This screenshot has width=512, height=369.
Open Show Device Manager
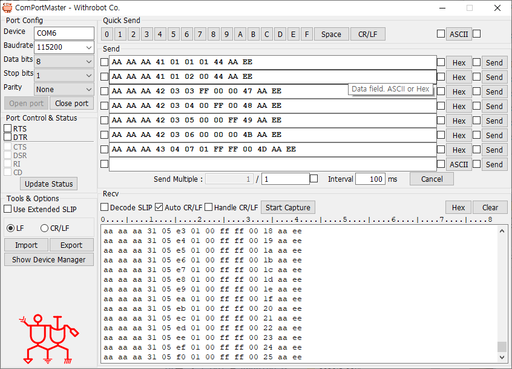pyautogui.click(x=48, y=259)
